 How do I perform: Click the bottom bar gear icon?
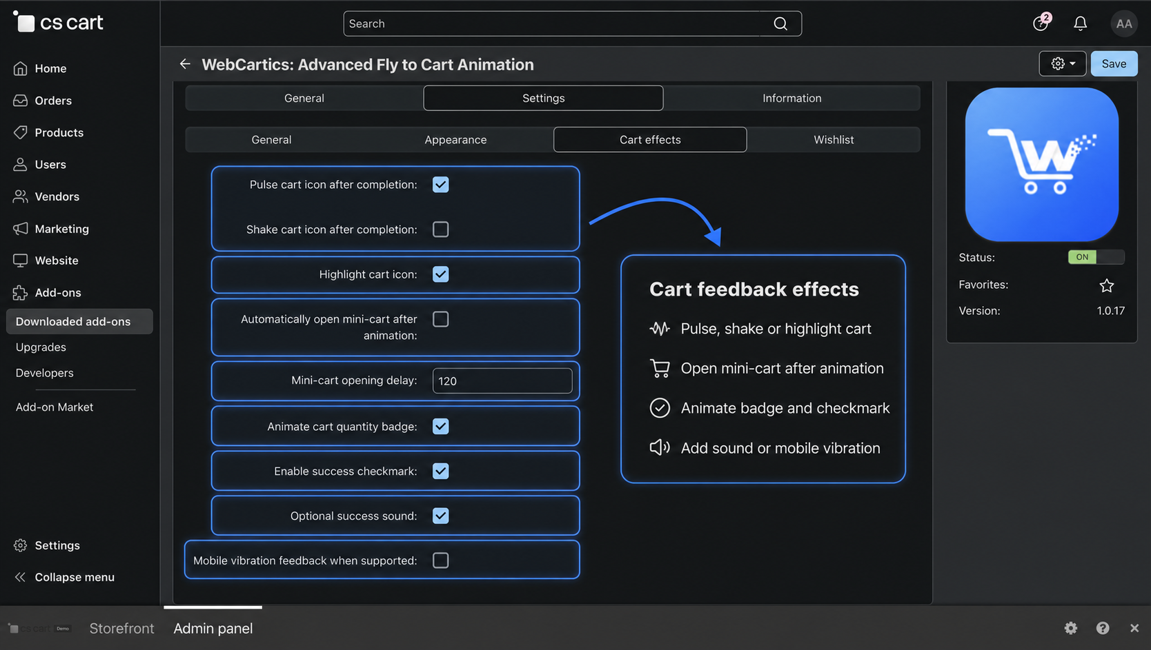point(1071,628)
